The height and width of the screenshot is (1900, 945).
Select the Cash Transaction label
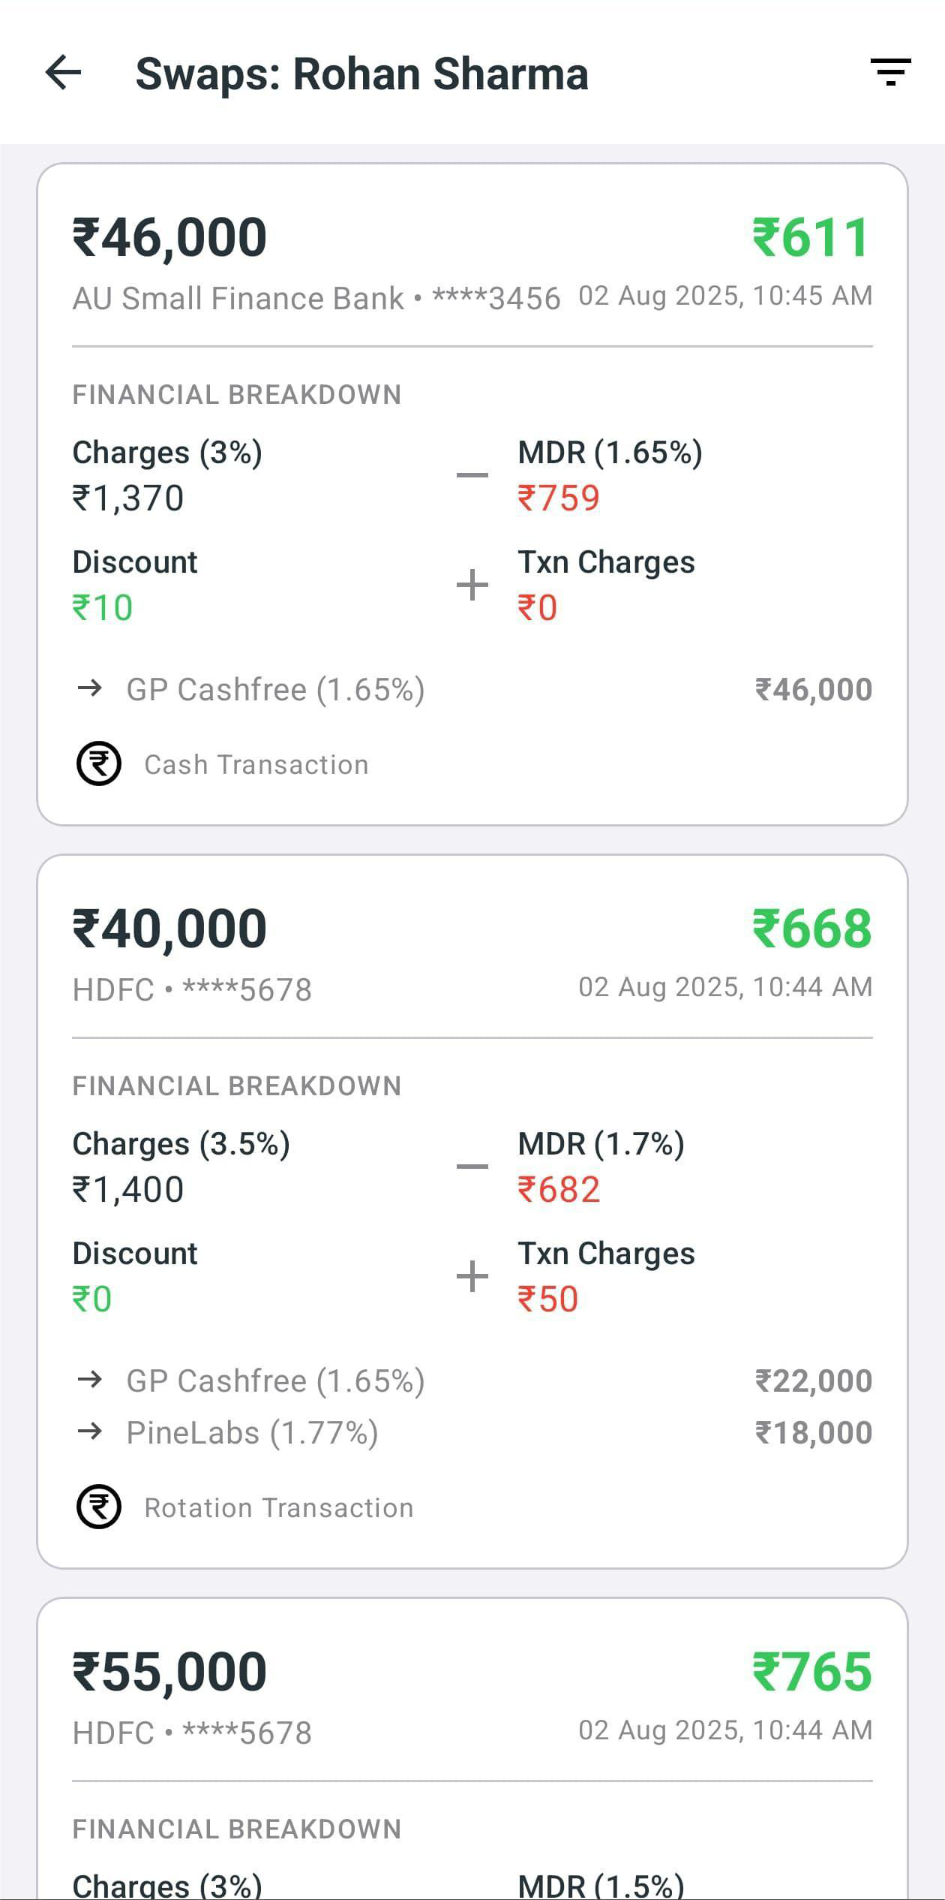point(256,764)
